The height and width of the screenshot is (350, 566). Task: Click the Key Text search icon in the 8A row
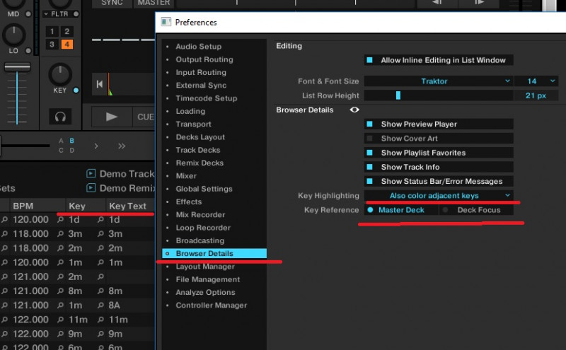click(101, 305)
